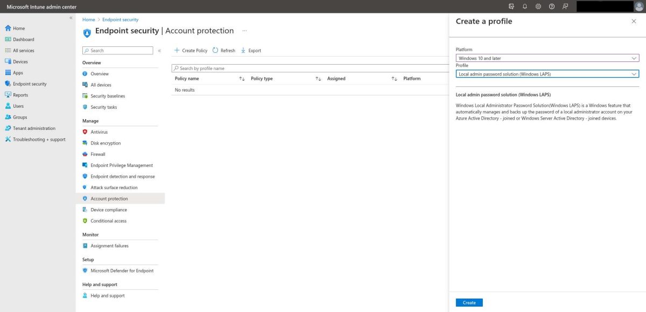Click the Refresh icon in toolbar
Image resolution: width=646 pixels, height=312 pixels.
[x=216, y=51]
